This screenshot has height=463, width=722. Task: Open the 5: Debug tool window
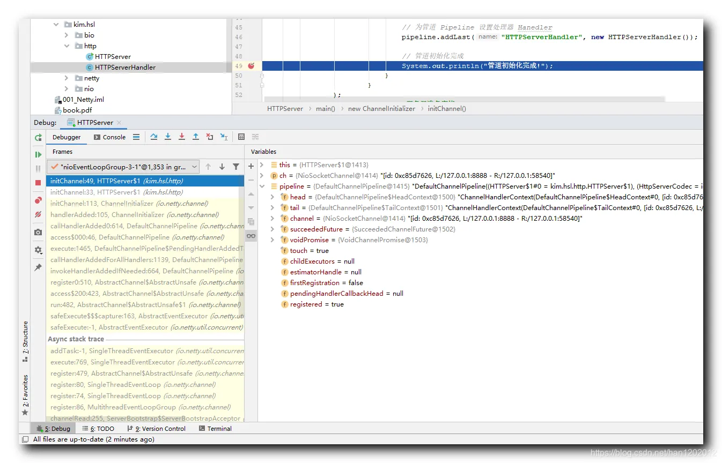[54, 429]
